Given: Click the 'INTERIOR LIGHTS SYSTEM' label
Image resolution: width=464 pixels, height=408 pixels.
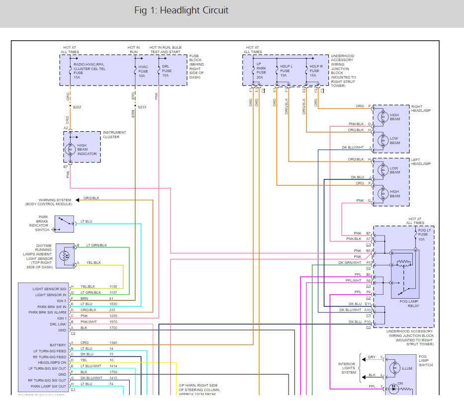Looking at the screenshot, I should (347, 368).
